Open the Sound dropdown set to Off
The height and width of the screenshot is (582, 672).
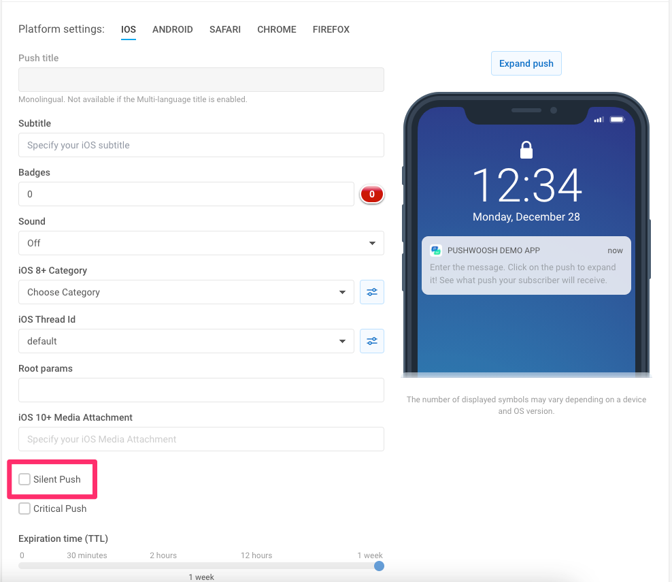click(201, 243)
